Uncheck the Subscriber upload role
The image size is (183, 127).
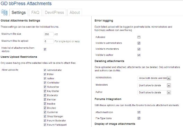point(45,87)
